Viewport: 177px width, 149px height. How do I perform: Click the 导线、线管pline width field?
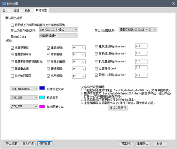(141, 75)
